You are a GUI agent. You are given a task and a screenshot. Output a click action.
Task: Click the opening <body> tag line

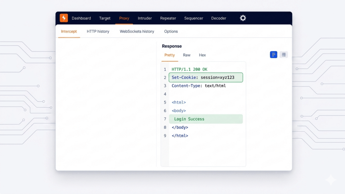[x=179, y=110]
